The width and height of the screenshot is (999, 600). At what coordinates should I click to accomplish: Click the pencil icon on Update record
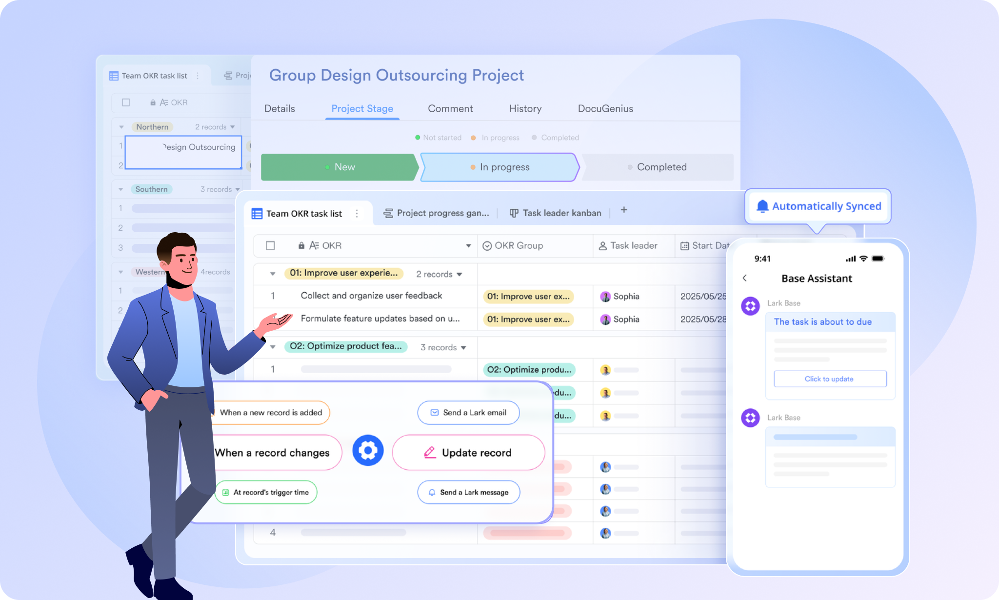click(430, 453)
